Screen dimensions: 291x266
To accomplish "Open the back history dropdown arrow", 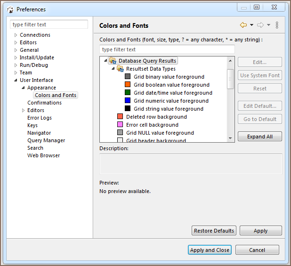I will coord(251,25).
